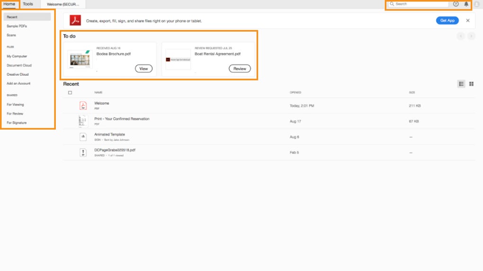The image size is (483, 271).
Task: Switch to the Tools tab
Action: (x=28, y=4)
